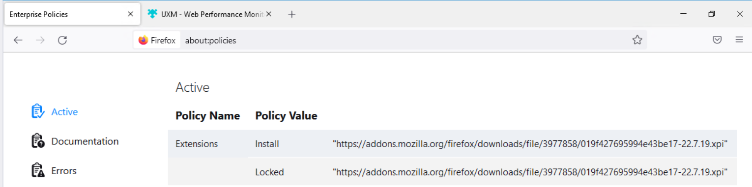Click the forward navigation arrow
The height and width of the screenshot is (187, 752).
pos(40,40)
